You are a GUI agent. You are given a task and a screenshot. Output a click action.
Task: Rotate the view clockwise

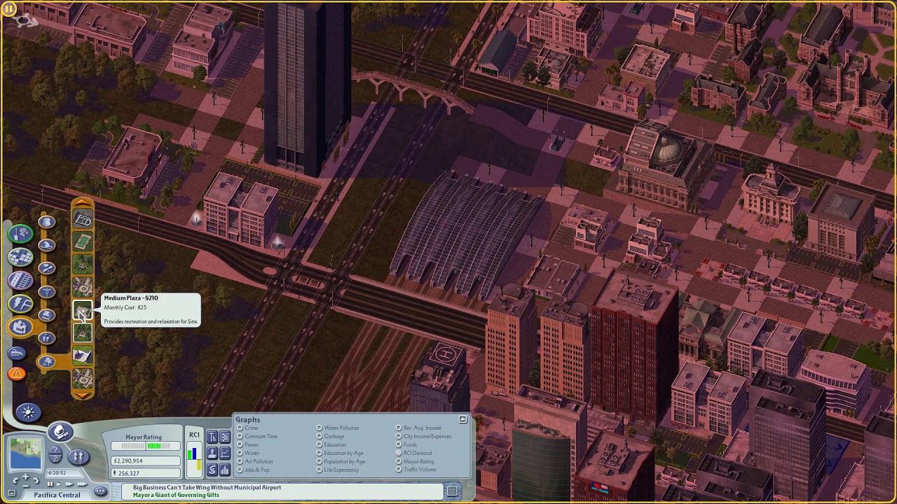tap(36, 480)
